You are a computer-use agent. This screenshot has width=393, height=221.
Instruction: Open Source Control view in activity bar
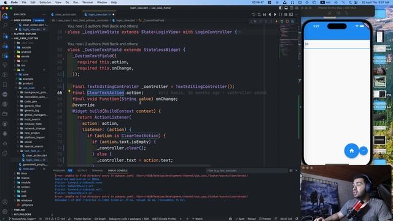point(5,36)
